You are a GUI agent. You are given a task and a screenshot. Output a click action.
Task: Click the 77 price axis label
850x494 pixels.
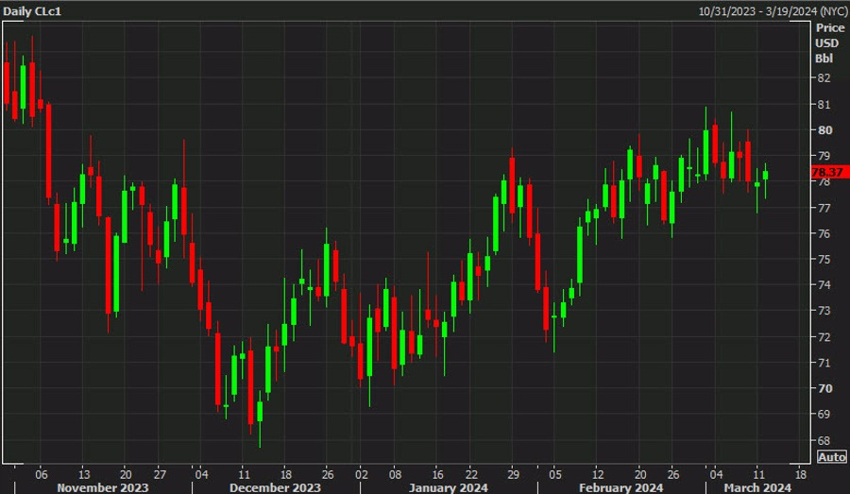824,208
